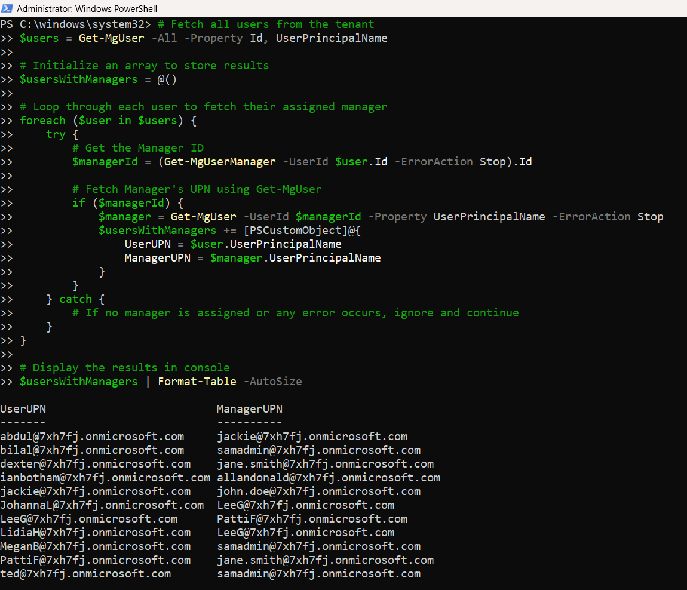This screenshot has height=590, width=687.
Task: Click user 'jackie@7xh7fj.onmicrosoft.com' in the UserUPN column
Action: tap(95, 491)
